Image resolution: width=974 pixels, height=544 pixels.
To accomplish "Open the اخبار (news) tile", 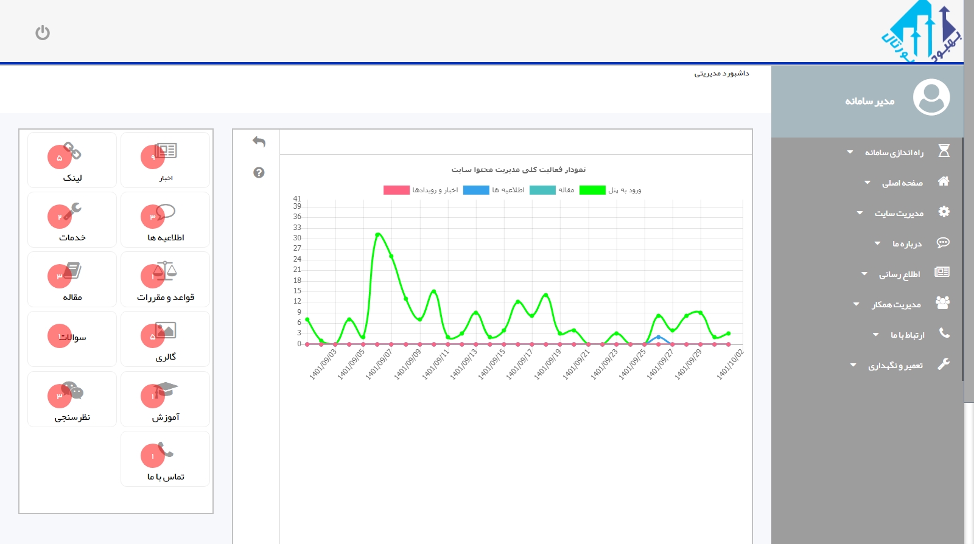I will point(165,161).
